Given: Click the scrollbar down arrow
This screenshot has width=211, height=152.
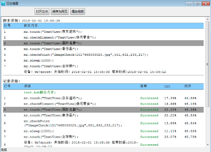Looking at the screenshot, I should pyautogui.click(x=208, y=145).
